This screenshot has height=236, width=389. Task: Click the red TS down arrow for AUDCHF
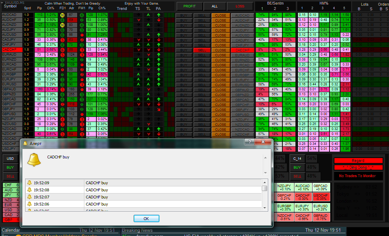coord(139,20)
